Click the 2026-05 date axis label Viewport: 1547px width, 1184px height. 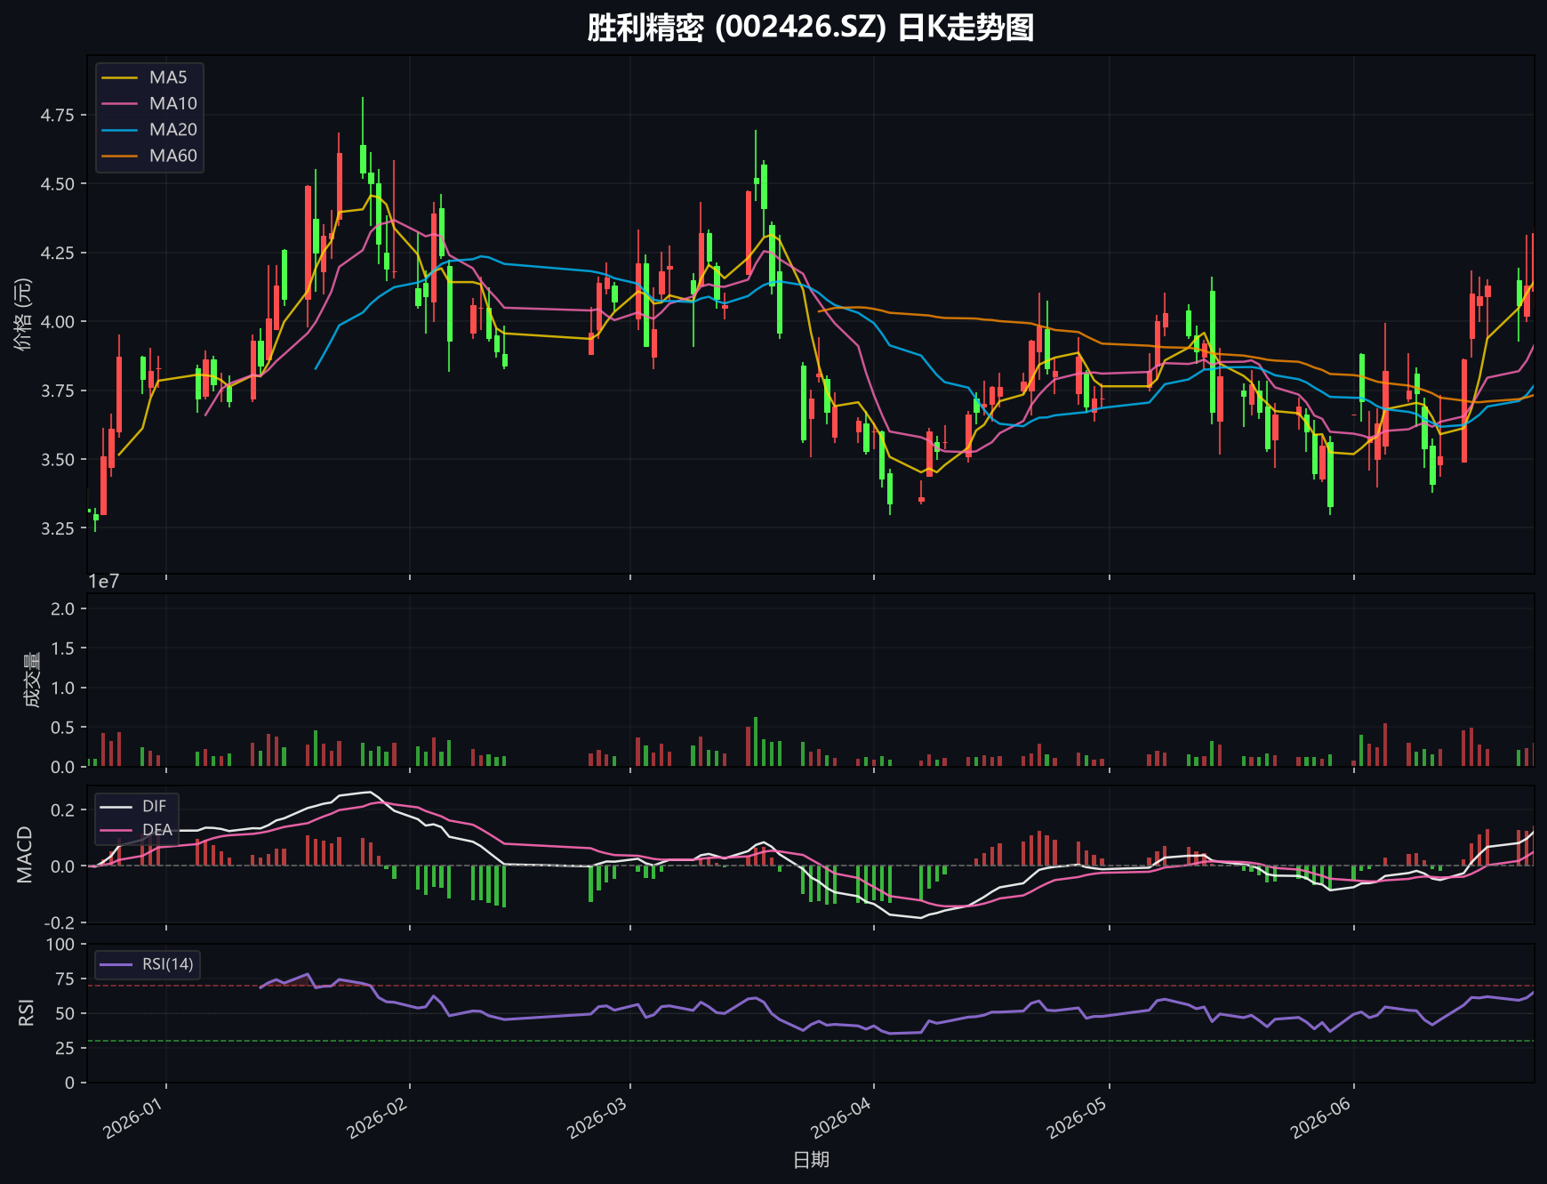(x=1077, y=1116)
